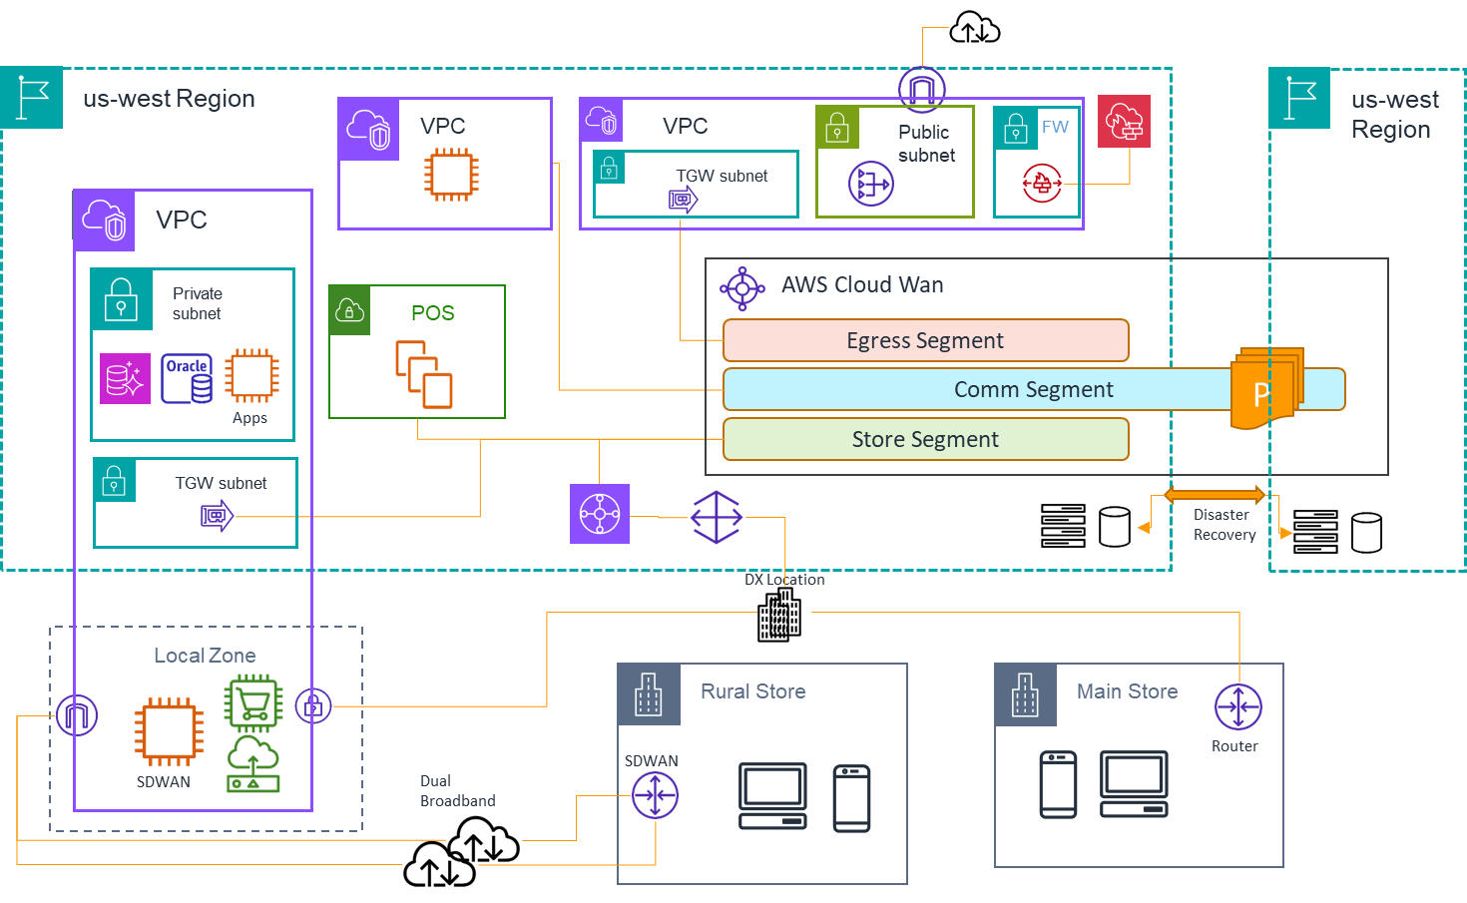Screen dimensions: 1467x903
Task: Select the mobile phone icon in Rural Store
Action: point(851,798)
